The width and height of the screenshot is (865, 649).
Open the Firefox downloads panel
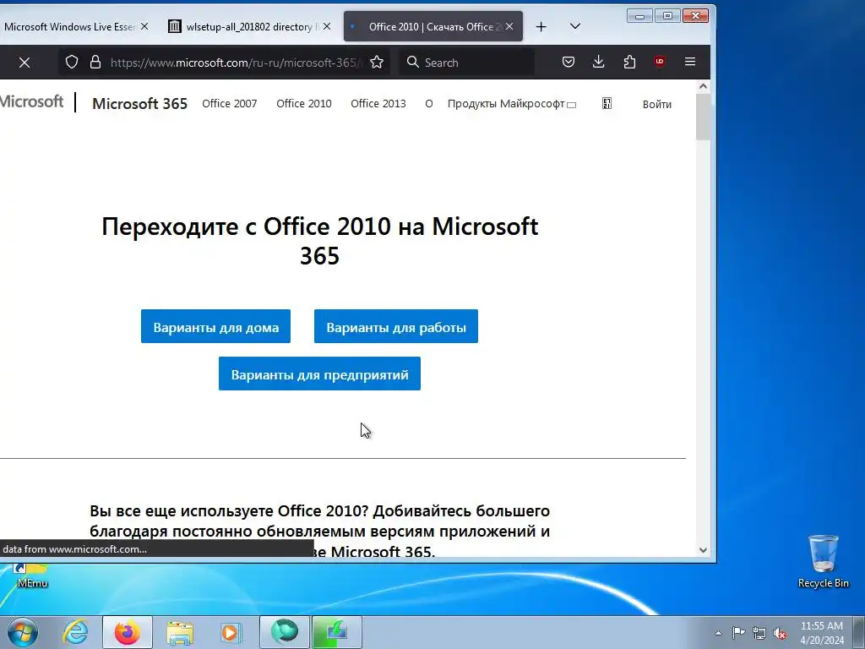pos(599,62)
